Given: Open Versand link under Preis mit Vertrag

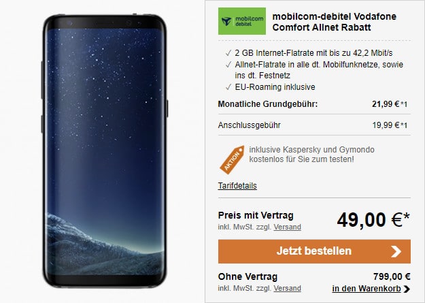Looking at the screenshot, I should tap(287, 227).
